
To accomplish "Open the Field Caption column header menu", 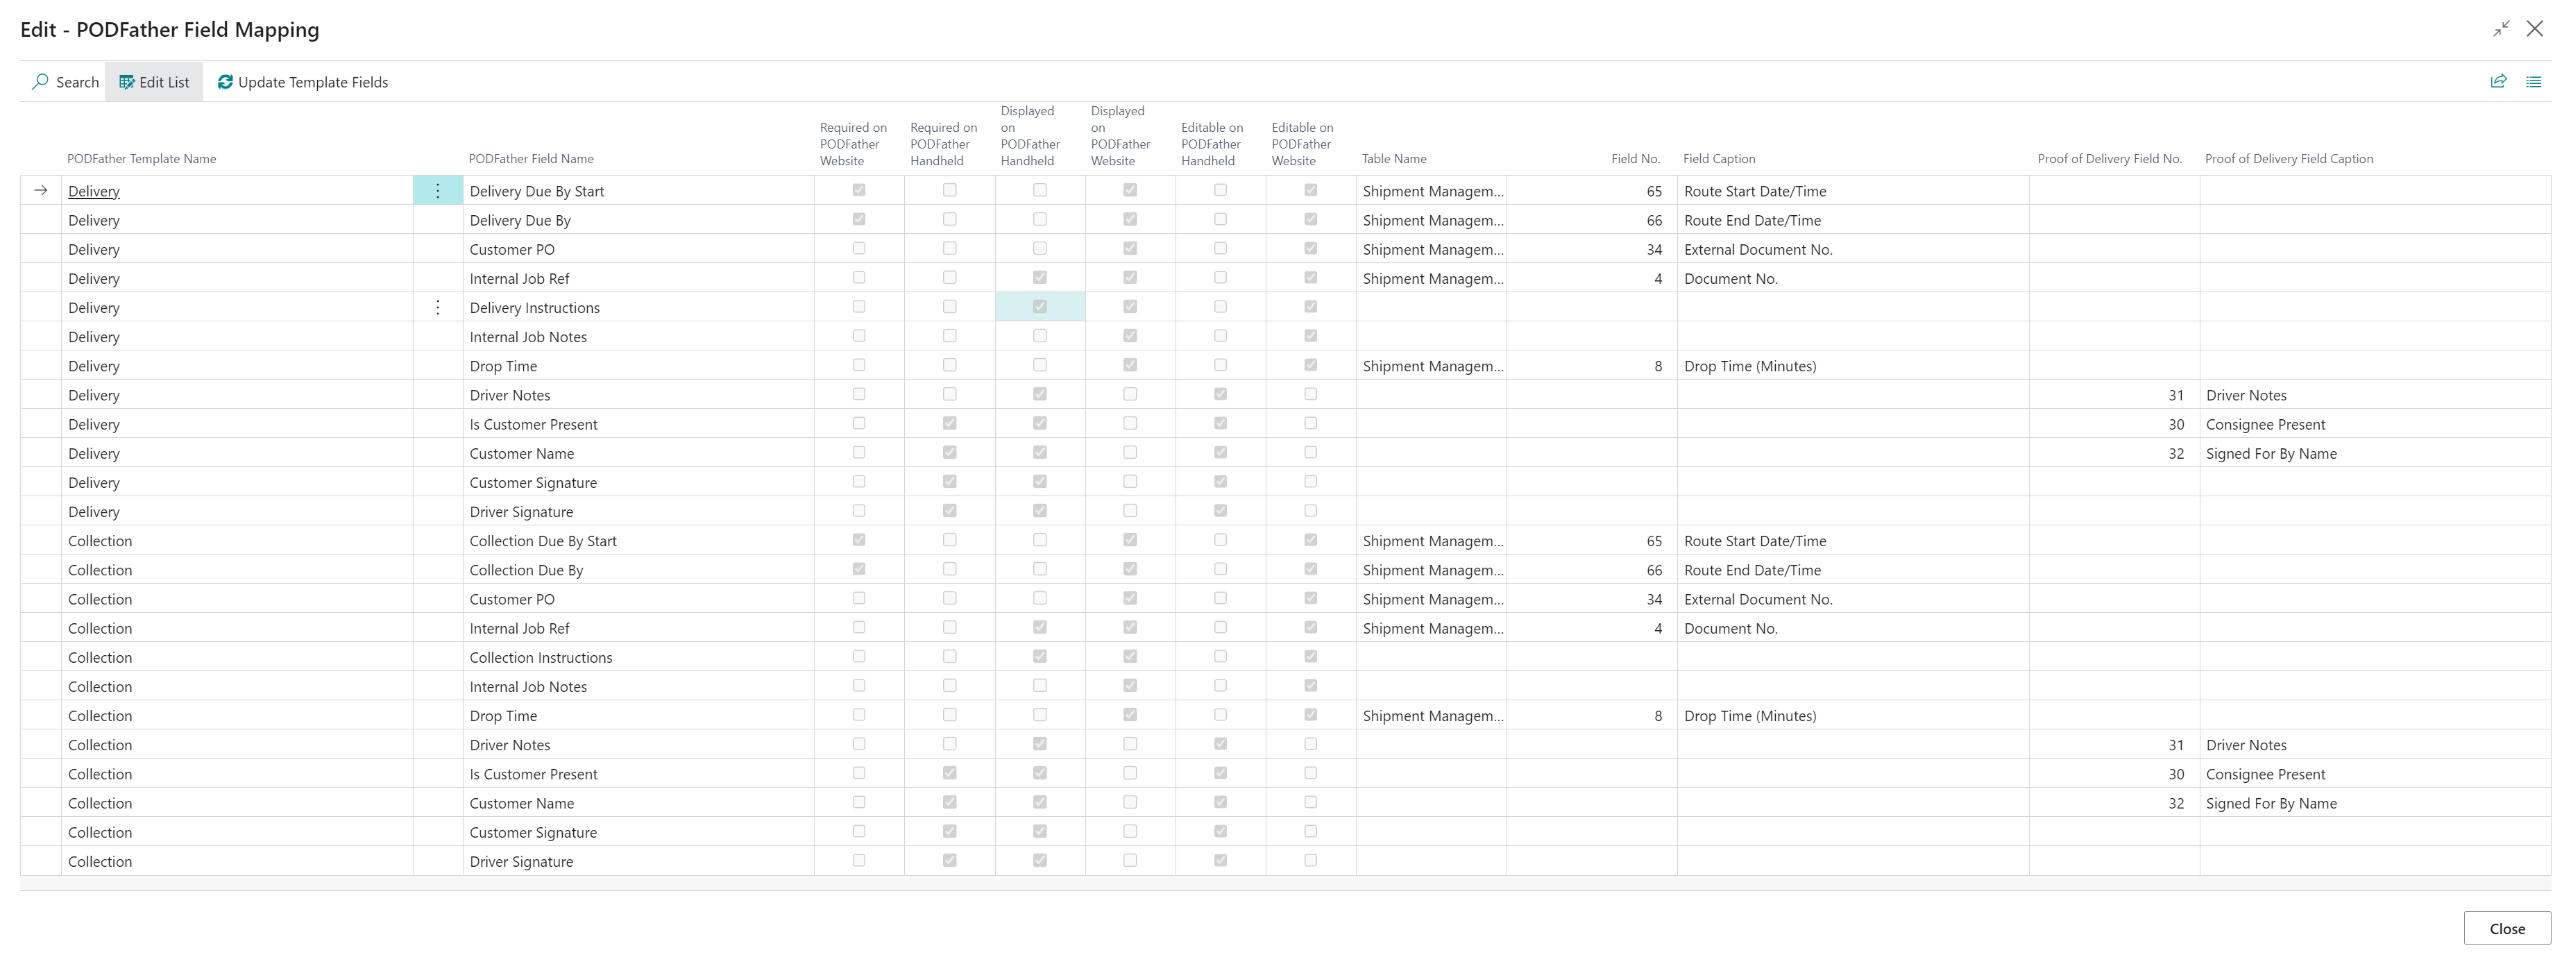I will [x=1719, y=159].
